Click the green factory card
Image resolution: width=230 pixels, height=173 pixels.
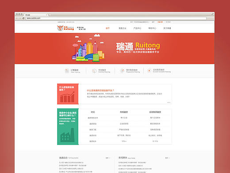pyautogui.click(x=68, y=127)
